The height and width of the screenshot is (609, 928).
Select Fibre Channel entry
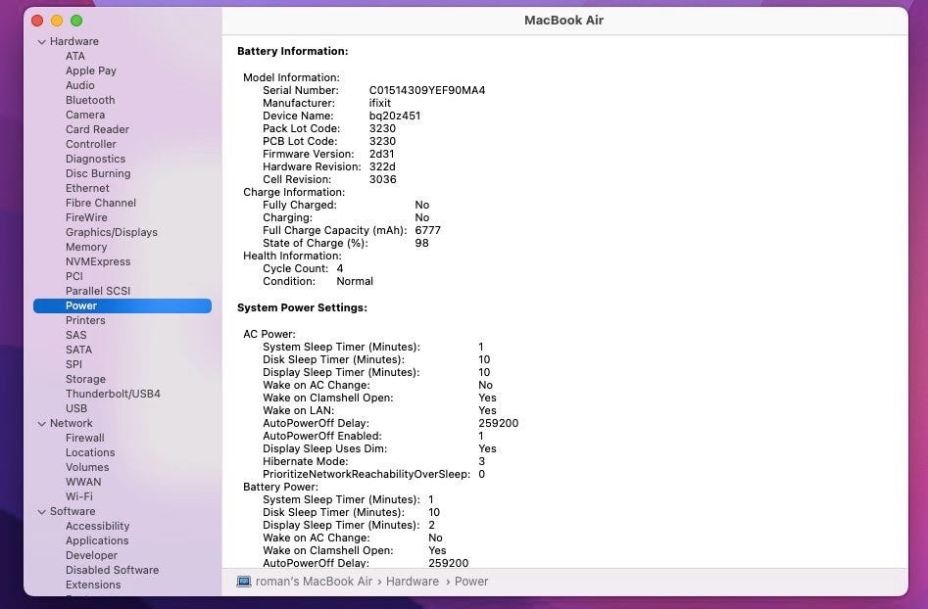pyautogui.click(x=101, y=203)
